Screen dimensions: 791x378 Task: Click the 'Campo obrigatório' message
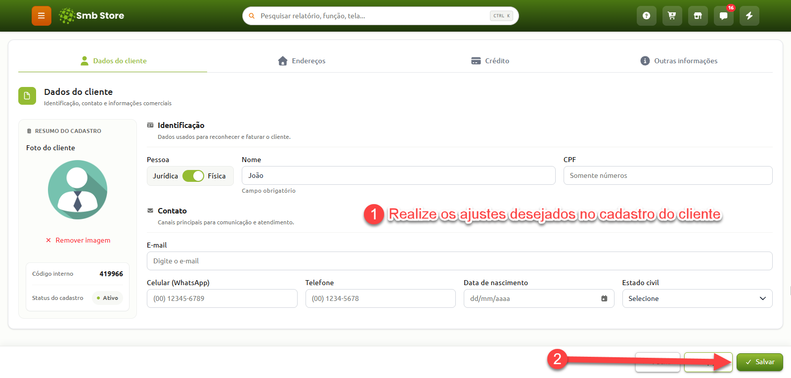click(268, 191)
